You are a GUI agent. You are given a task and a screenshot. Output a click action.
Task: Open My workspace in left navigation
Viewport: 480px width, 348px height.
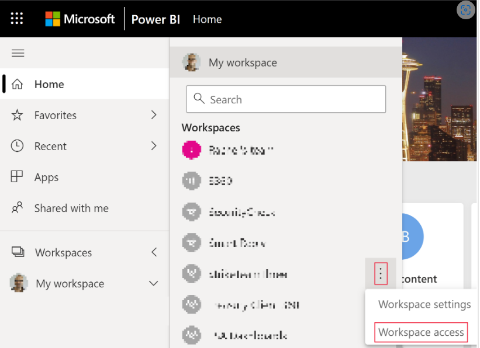(85, 283)
